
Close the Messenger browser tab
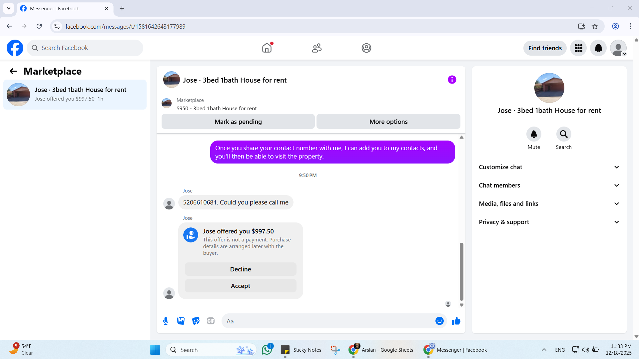107,8
